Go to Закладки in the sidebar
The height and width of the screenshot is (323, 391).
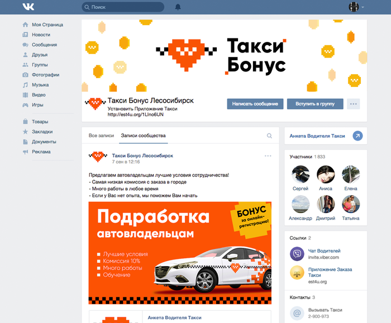click(x=42, y=132)
